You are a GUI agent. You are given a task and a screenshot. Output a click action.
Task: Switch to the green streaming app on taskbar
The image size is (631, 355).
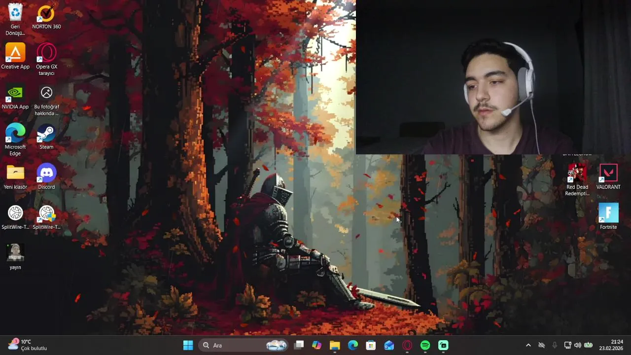point(443,345)
